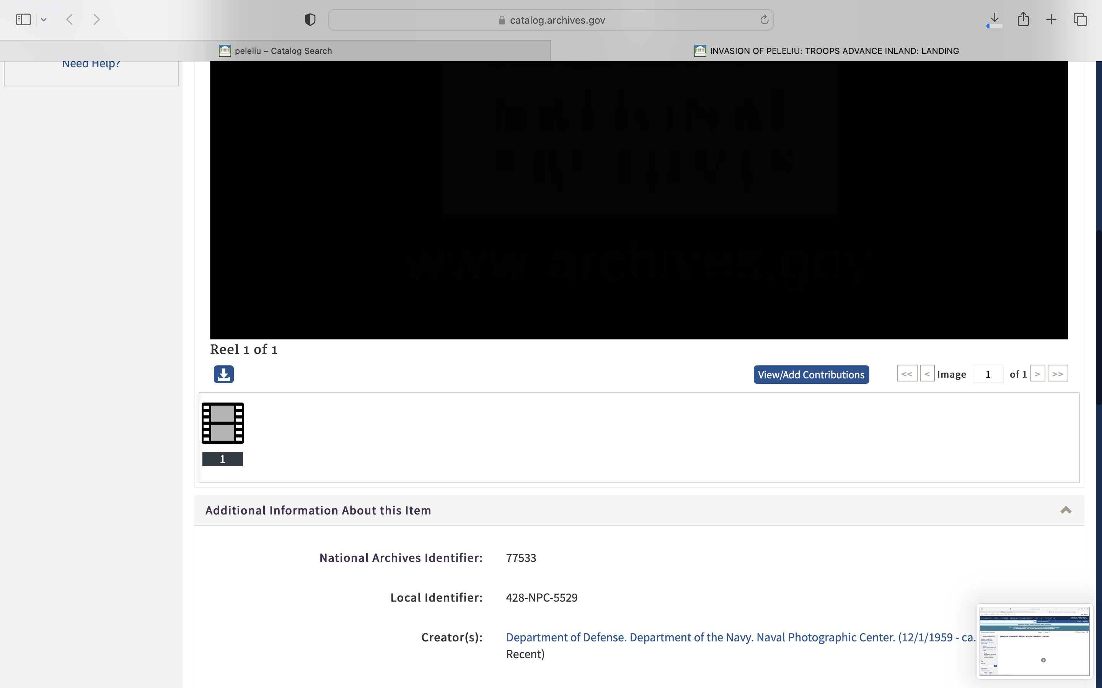Collapse Additional Information About this Item
The image size is (1102, 688).
pos(1066,510)
